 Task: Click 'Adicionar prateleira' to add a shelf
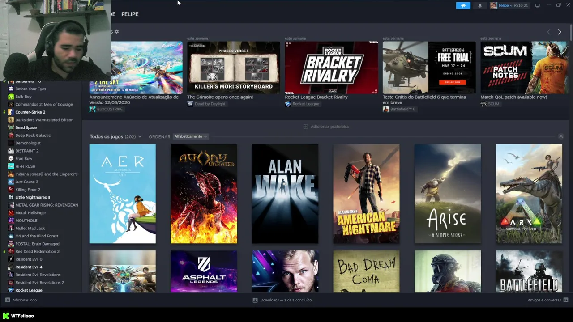click(x=326, y=127)
